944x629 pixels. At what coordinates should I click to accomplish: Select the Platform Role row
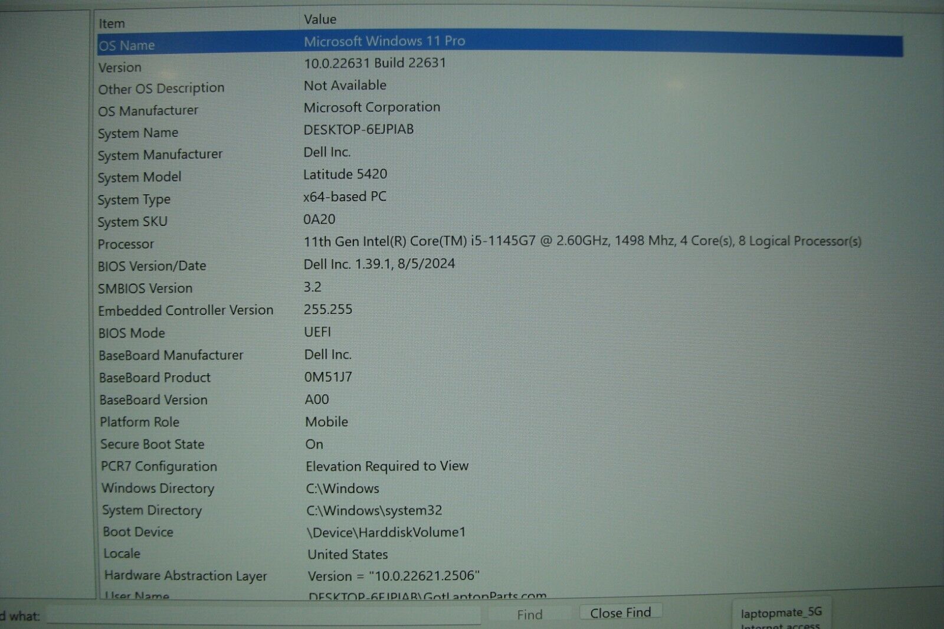coord(500,422)
